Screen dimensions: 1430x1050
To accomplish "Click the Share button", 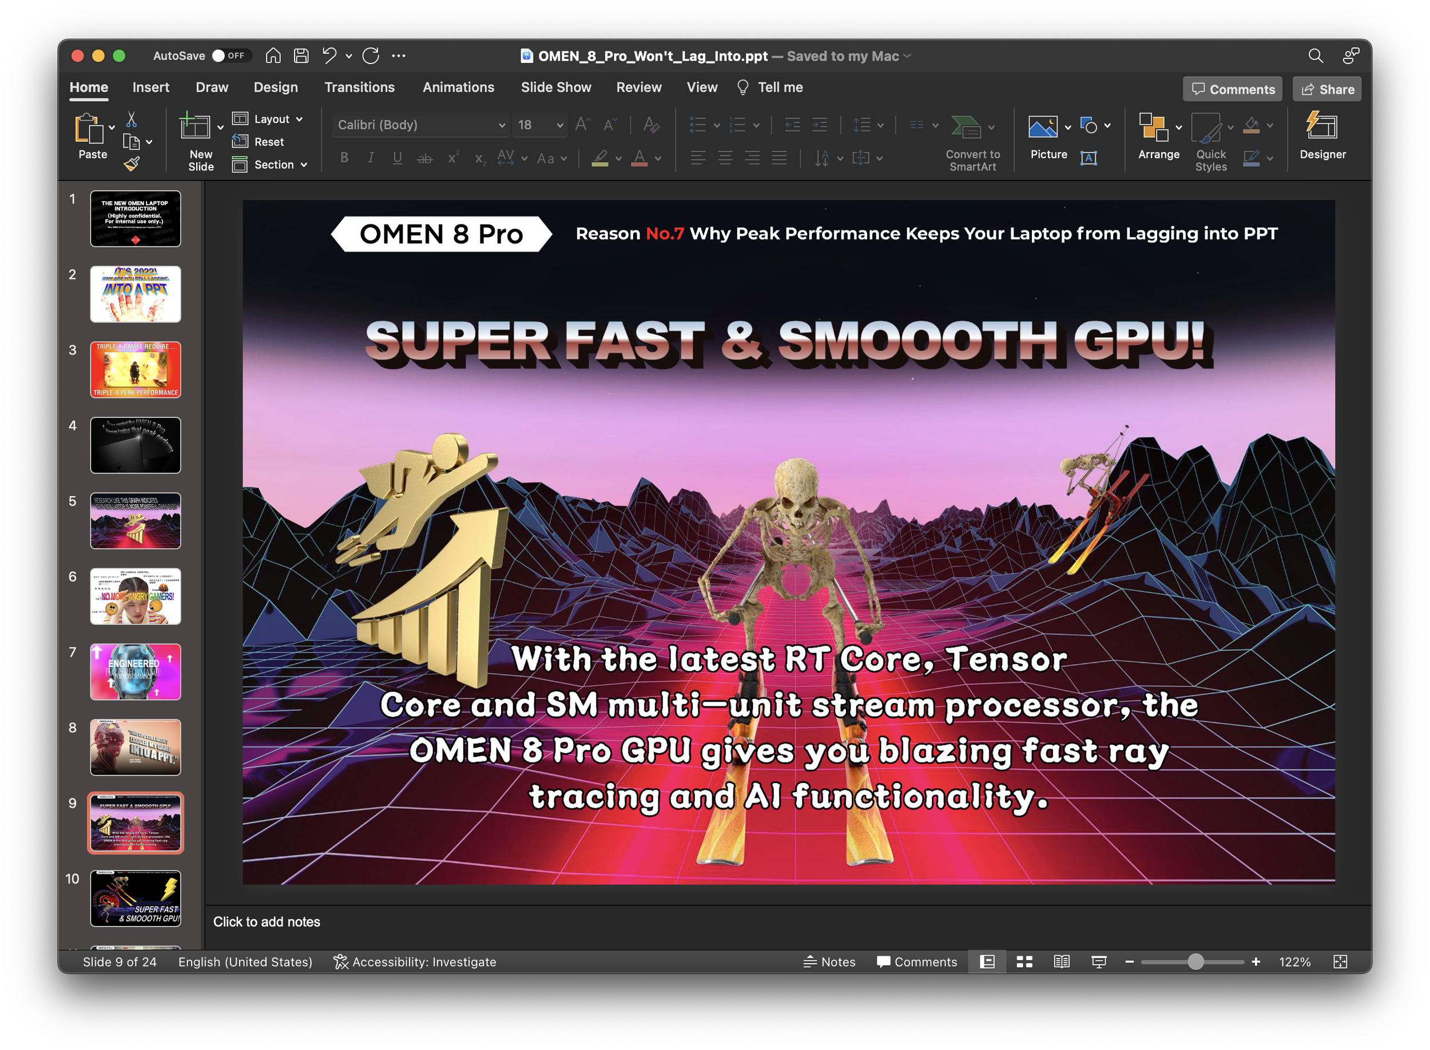I will tap(1327, 90).
